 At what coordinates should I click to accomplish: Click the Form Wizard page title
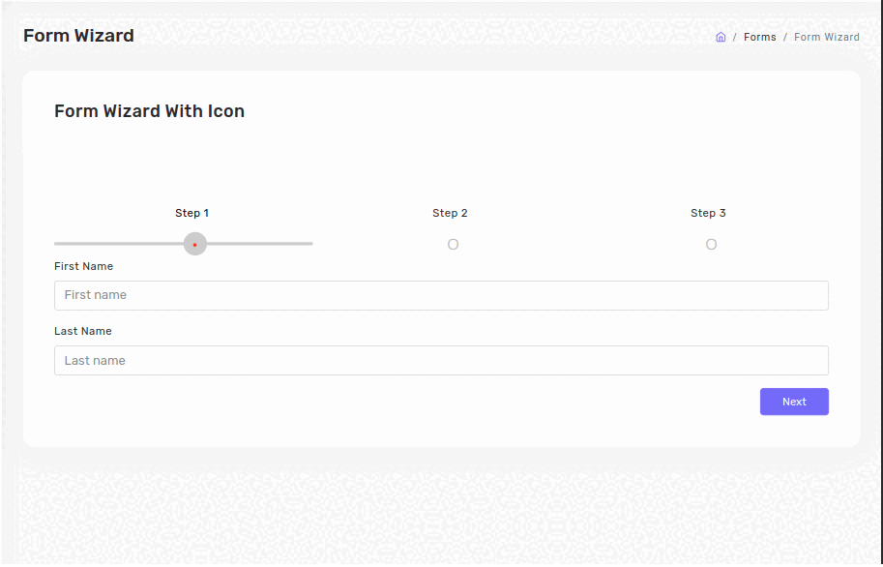(x=78, y=36)
